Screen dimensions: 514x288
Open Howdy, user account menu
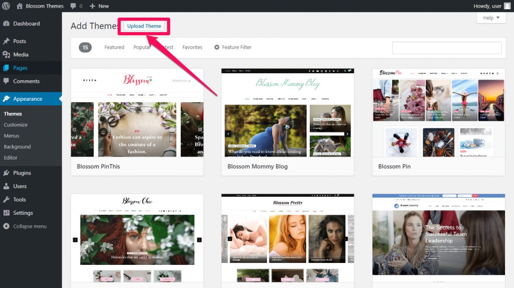click(492, 6)
